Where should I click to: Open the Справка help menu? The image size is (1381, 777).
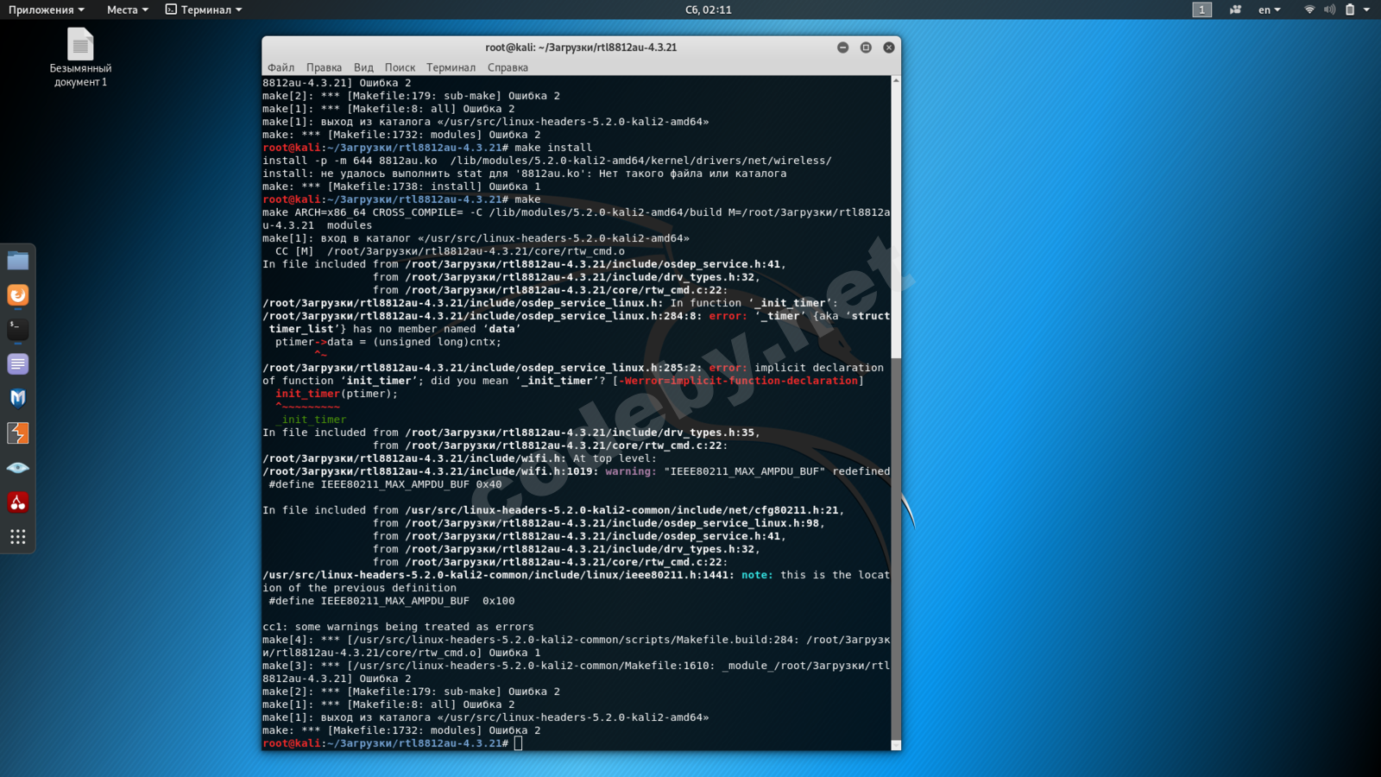click(508, 67)
